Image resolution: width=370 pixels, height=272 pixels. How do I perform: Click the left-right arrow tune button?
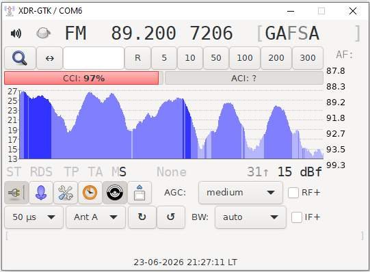(x=49, y=58)
